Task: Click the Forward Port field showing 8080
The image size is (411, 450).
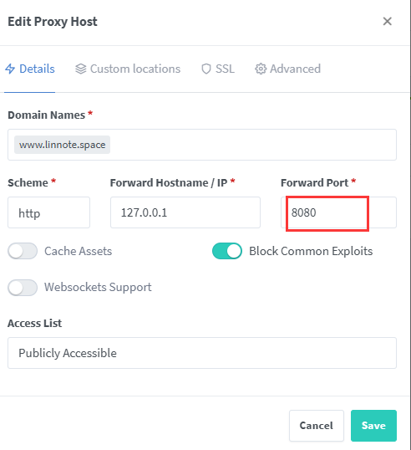Action: point(339,212)
